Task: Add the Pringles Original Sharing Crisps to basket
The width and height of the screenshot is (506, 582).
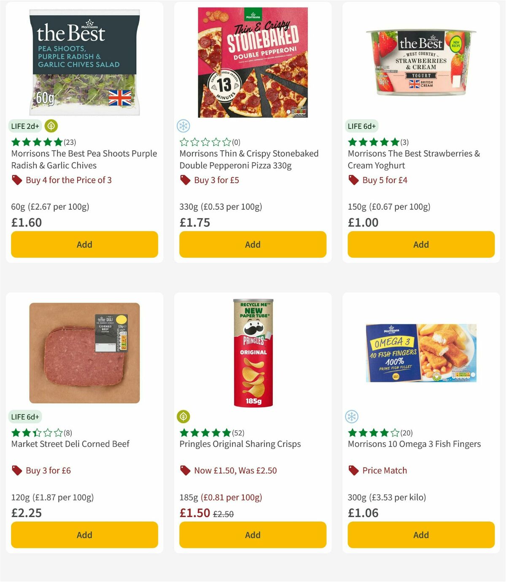Action: coord(252,535)
